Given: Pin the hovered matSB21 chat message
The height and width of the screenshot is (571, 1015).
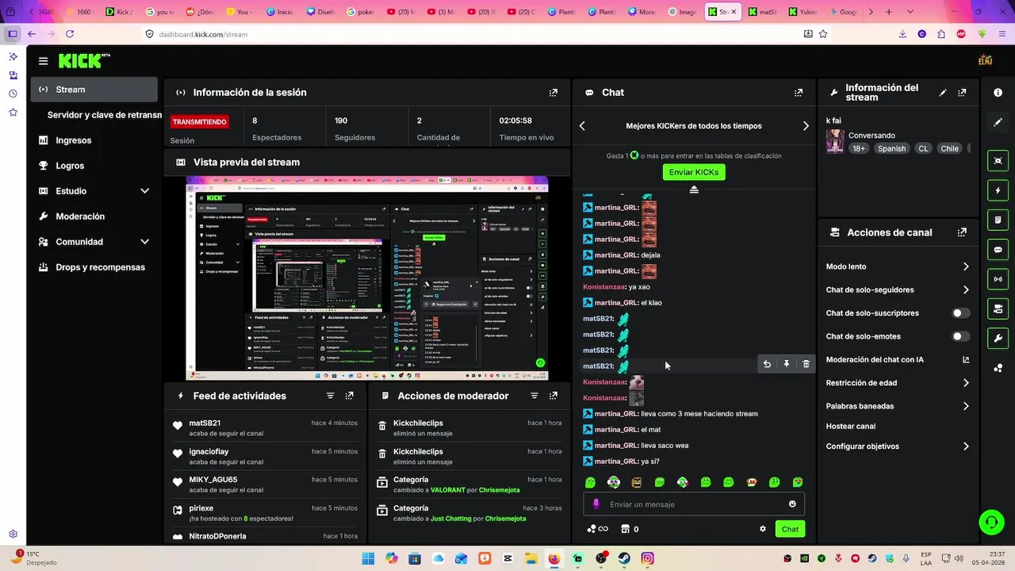Looking at the screenshot, I should pyautogui.click(x=787, y=364).
